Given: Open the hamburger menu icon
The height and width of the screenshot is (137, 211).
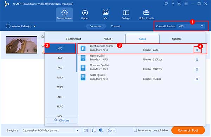Looking at the screenshot, I should 186,4.
